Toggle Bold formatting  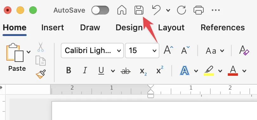[x=69, y=71]
